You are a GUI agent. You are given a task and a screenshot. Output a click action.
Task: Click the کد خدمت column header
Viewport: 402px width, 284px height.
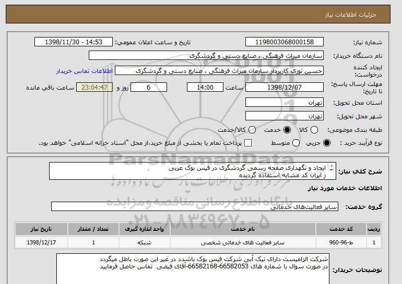coord(341,229)
